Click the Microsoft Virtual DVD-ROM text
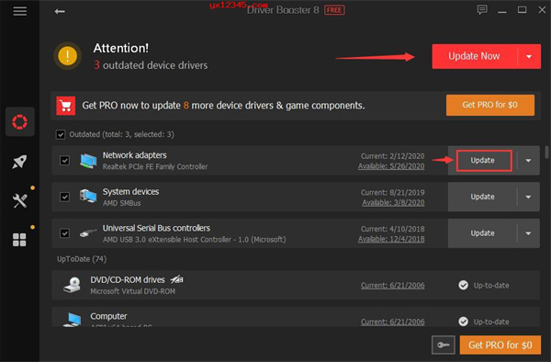This screenshot has height=362, width=551. (x=132, y=291)
